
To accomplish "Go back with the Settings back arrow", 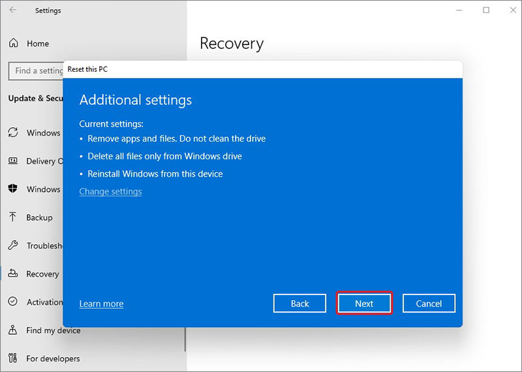I will click(13, 10).
